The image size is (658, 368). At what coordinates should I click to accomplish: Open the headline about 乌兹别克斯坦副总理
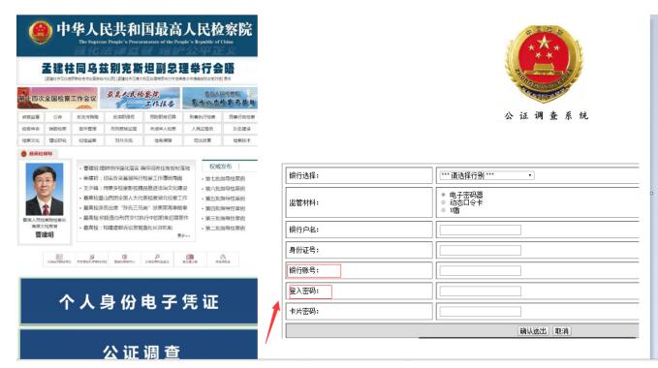(138, 69)
